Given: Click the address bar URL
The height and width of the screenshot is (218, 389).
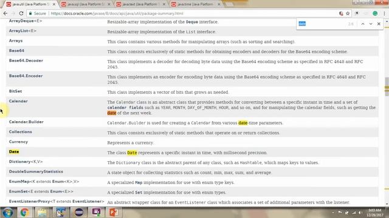Looking at the screenshot, I should click(117, 13).
